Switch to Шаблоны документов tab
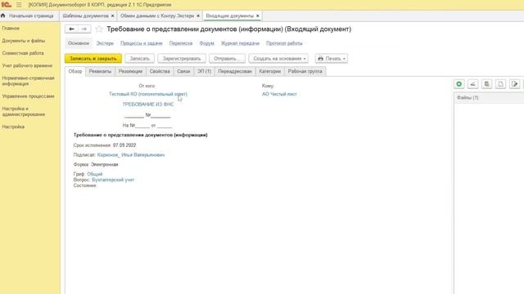524x294 pixels. pyautogui.click(x=85, y=16)
